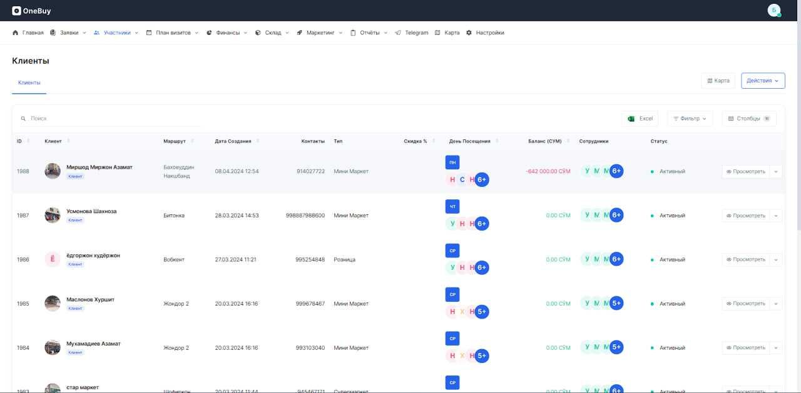This screenshot has height=393, width=801.
Task: Click visit-day 6+ badge in row 1987
Action: (482, 223)
